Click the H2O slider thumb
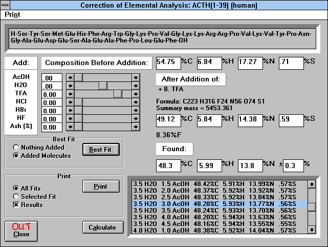The width and height of the screenshot is (328, 247). pyautogui.click(x=103, y=86)
